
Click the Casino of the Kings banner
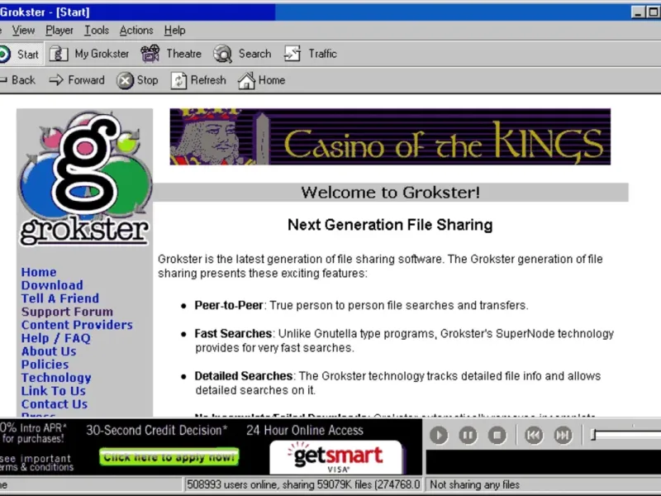point(390,136)
